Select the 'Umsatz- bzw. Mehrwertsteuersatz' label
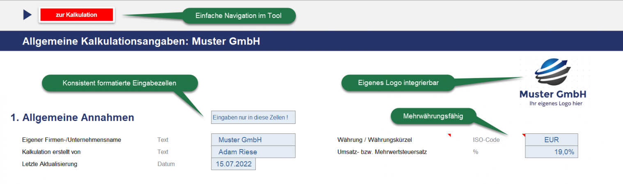 385,152
